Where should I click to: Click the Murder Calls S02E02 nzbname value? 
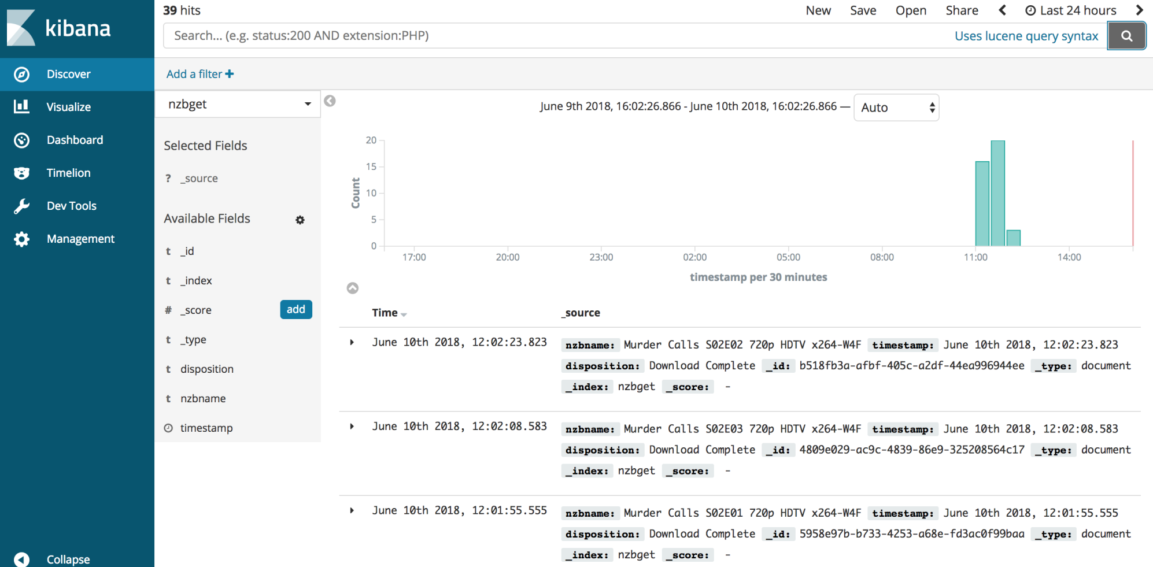742,345
